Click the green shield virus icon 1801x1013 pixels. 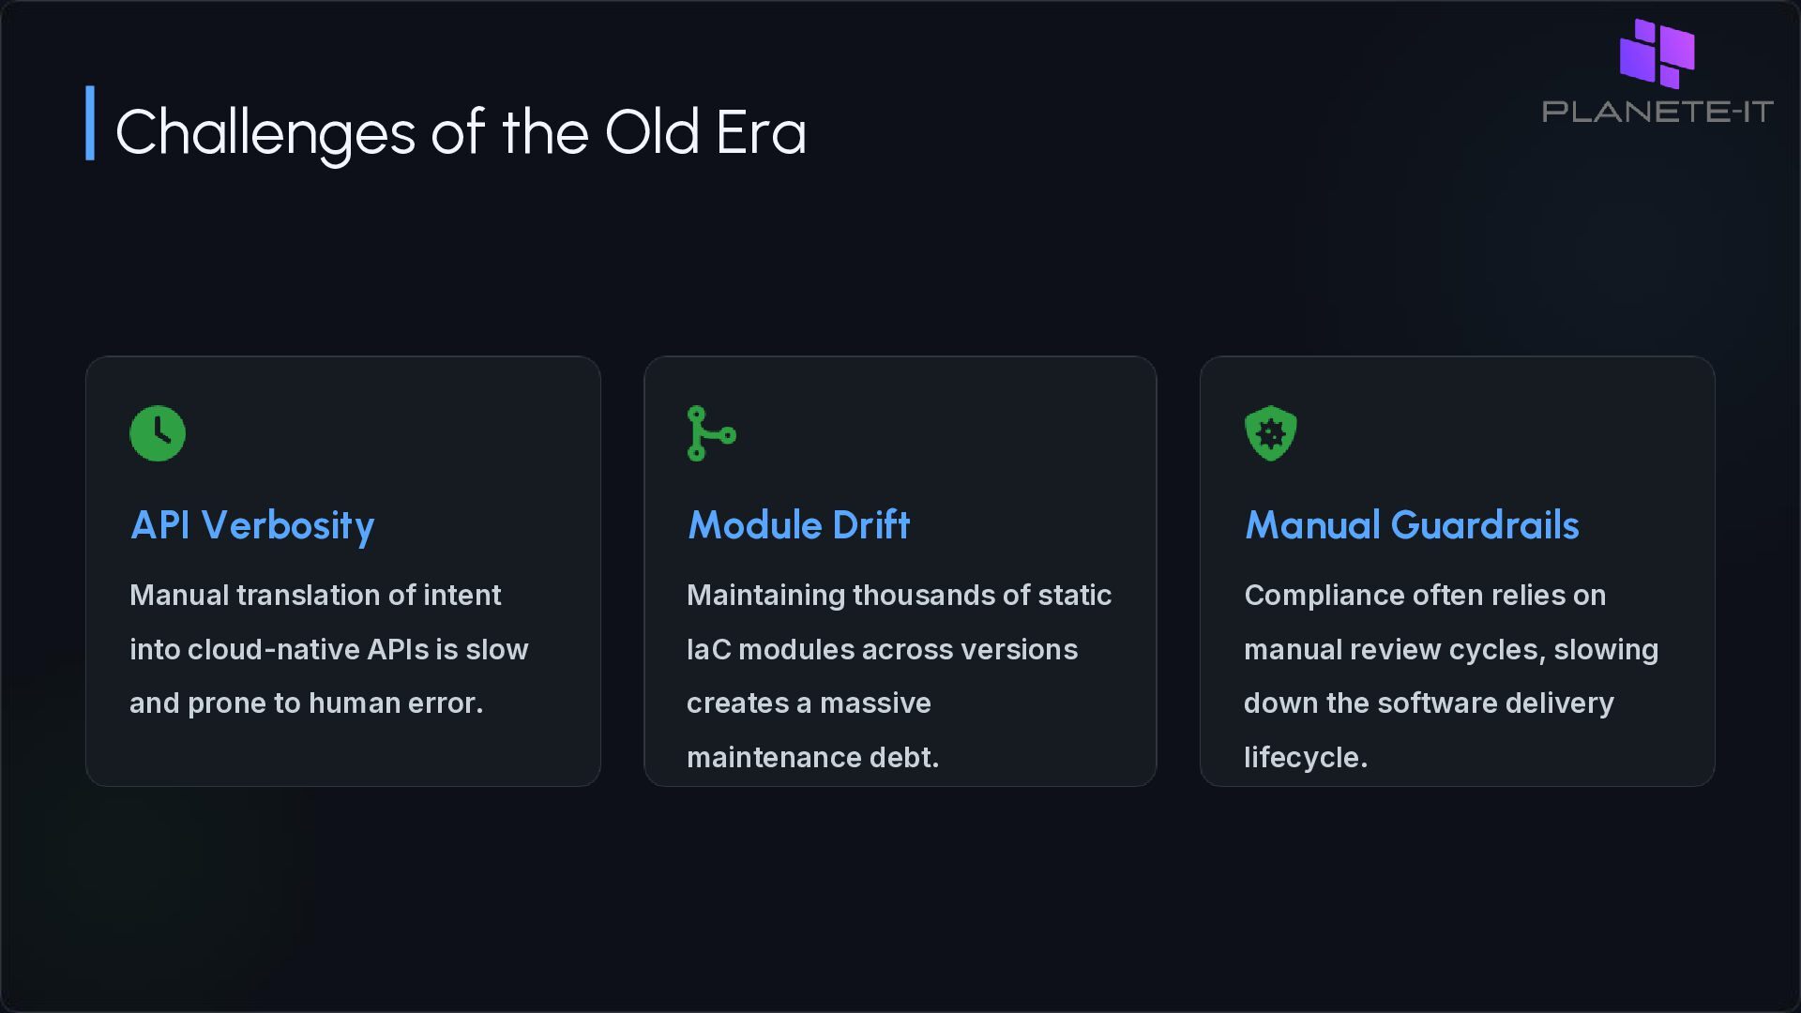1271,433
